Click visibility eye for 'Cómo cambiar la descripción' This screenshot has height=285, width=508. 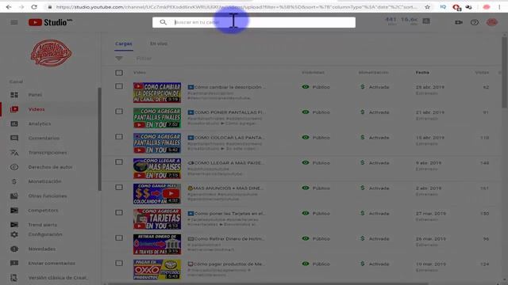pyautogui.click(x=305, y=87)
